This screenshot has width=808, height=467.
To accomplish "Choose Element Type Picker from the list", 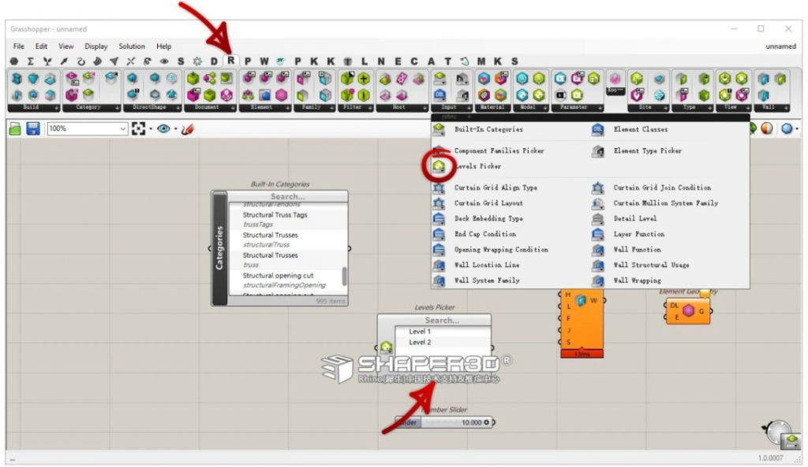I will (647, 150).
